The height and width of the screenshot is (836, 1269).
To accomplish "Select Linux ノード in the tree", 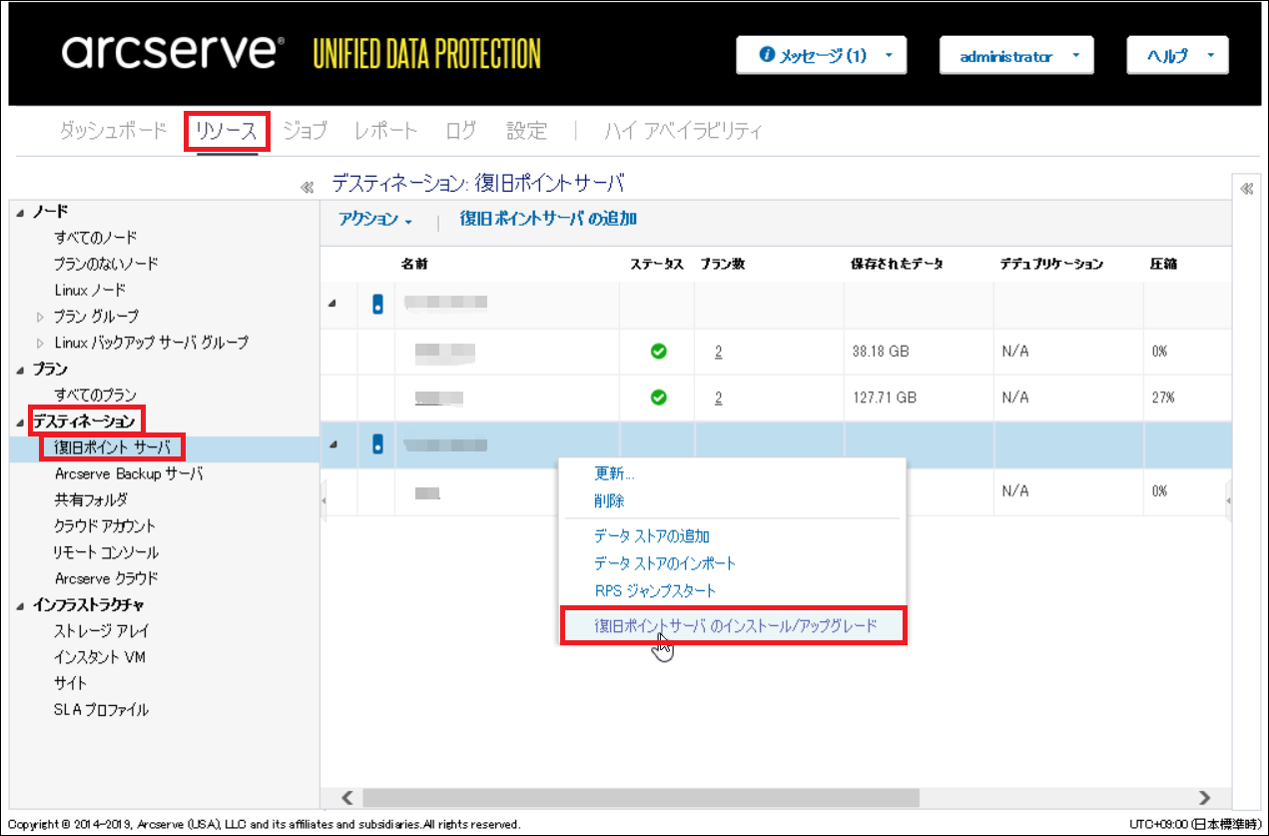I will 90,290.
